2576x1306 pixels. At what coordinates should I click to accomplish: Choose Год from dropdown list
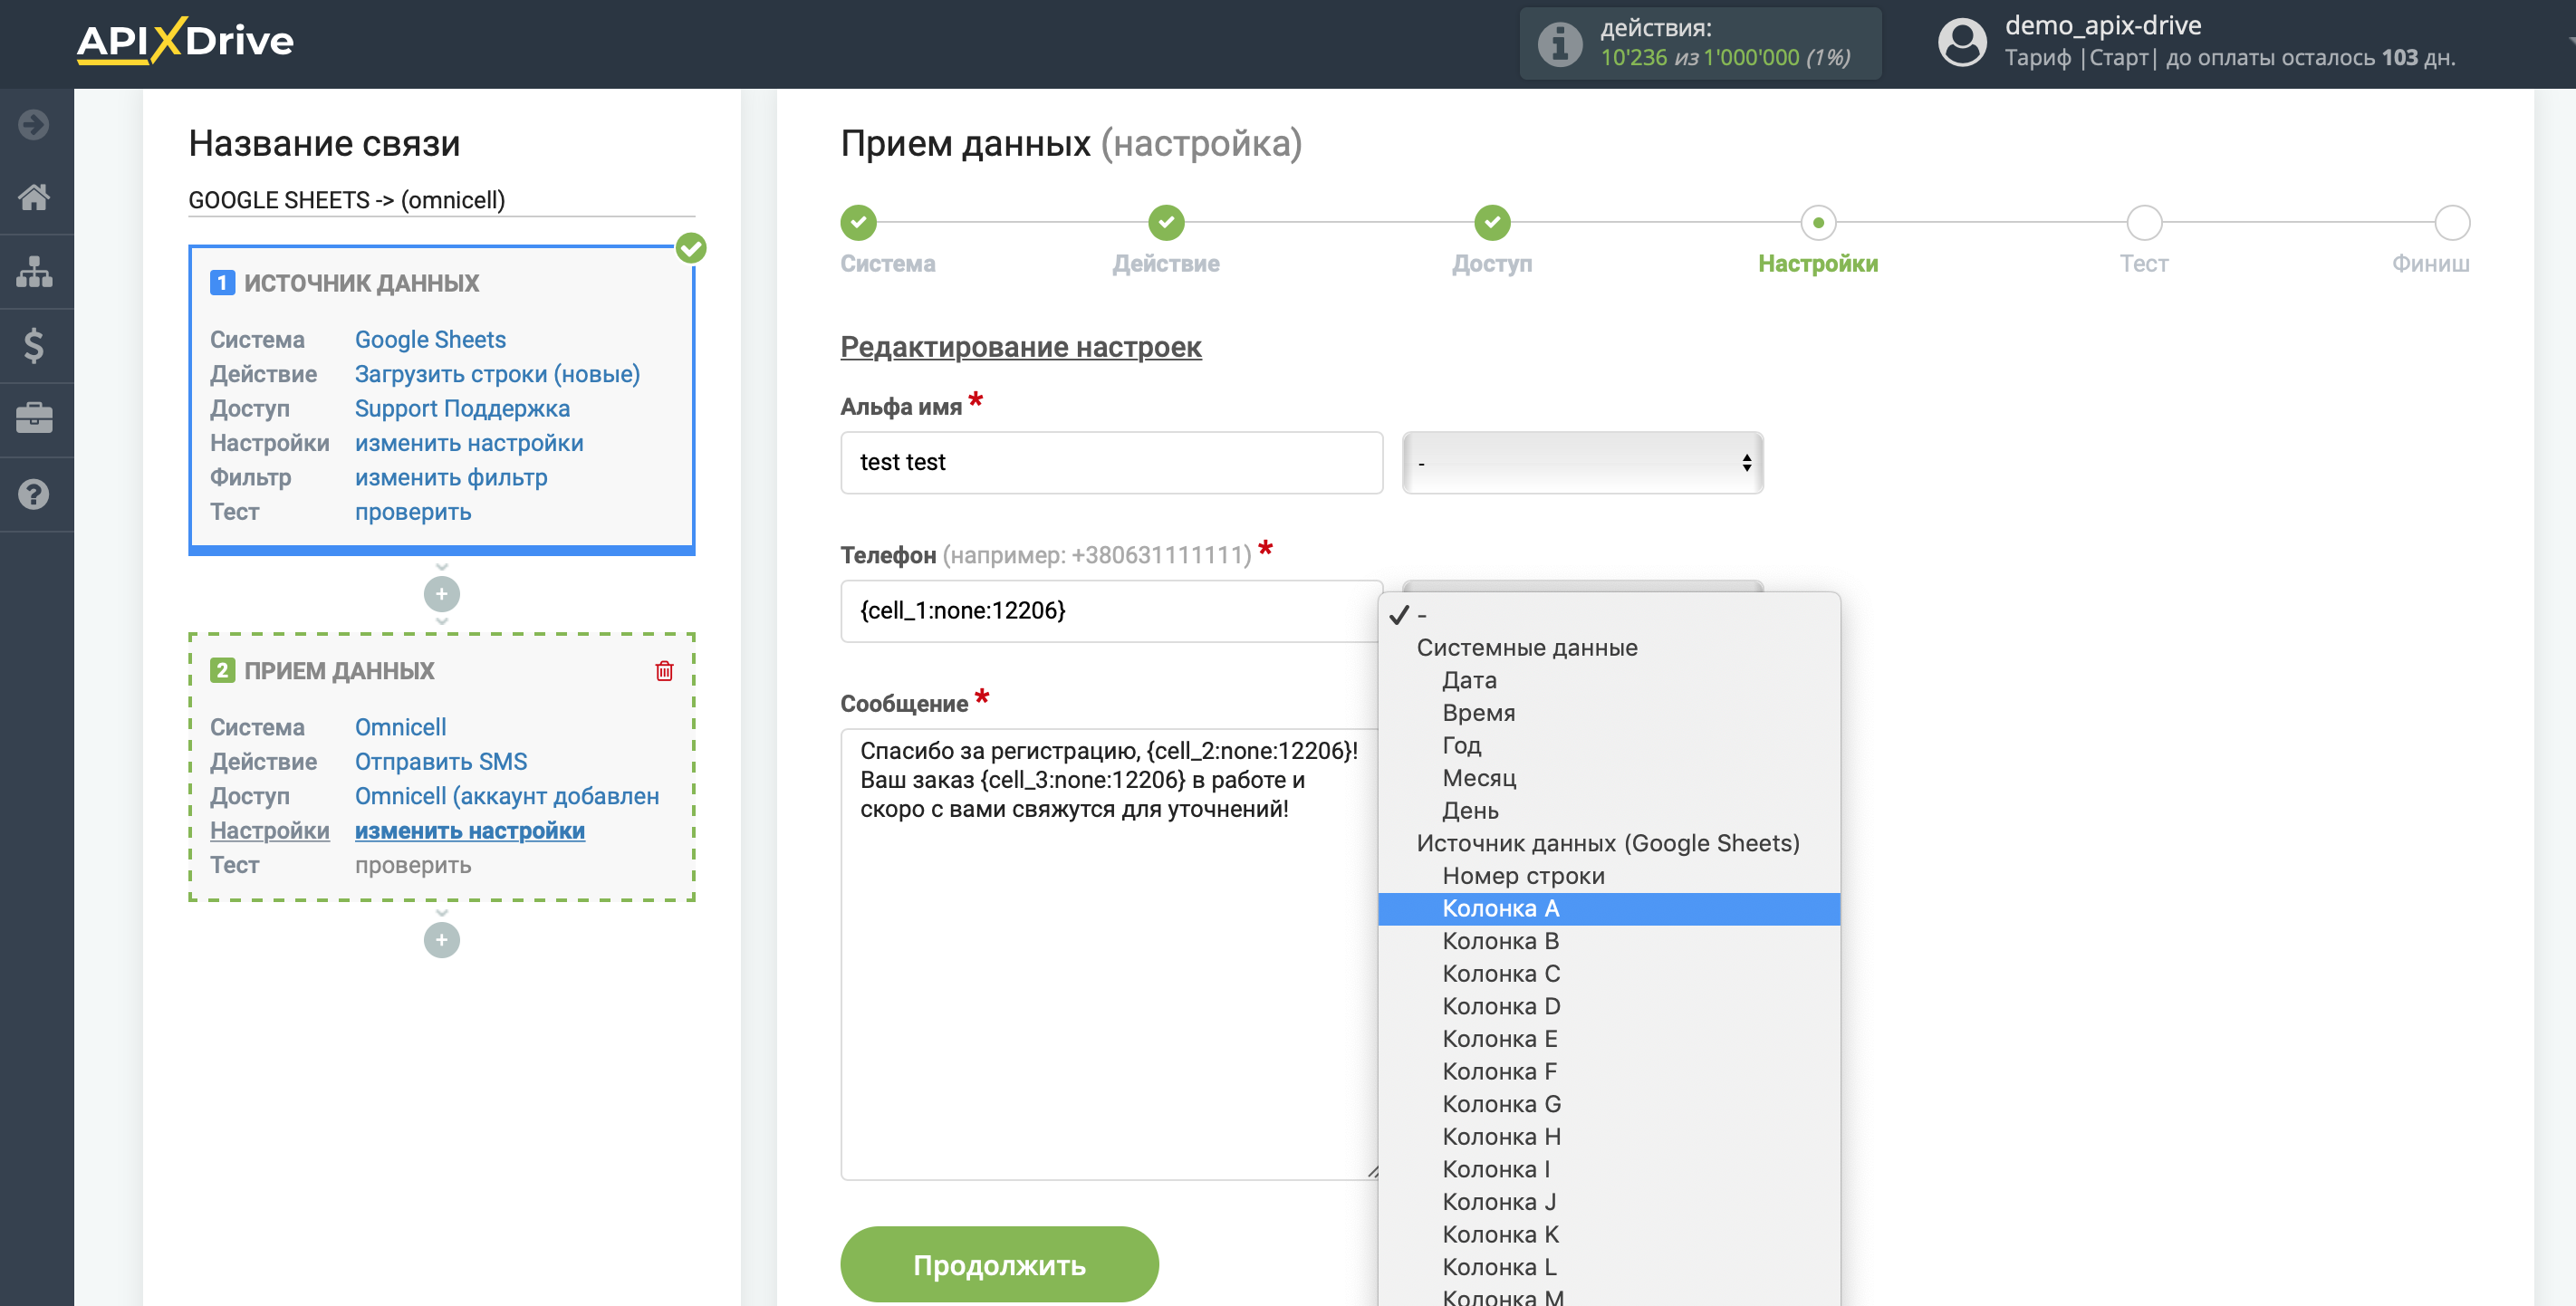click(x=1608, y=746)
